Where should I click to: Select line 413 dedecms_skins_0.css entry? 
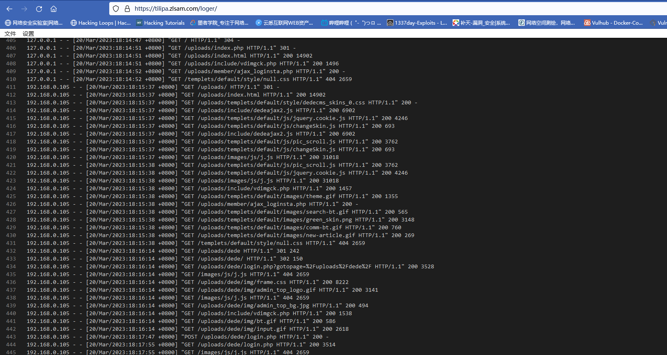click(222, 103)
